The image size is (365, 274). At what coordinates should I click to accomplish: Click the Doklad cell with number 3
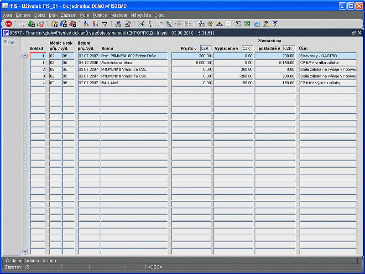(38, 76)
